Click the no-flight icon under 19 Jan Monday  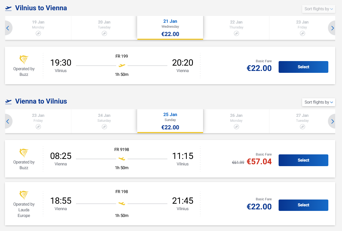(x=38, y=33)
